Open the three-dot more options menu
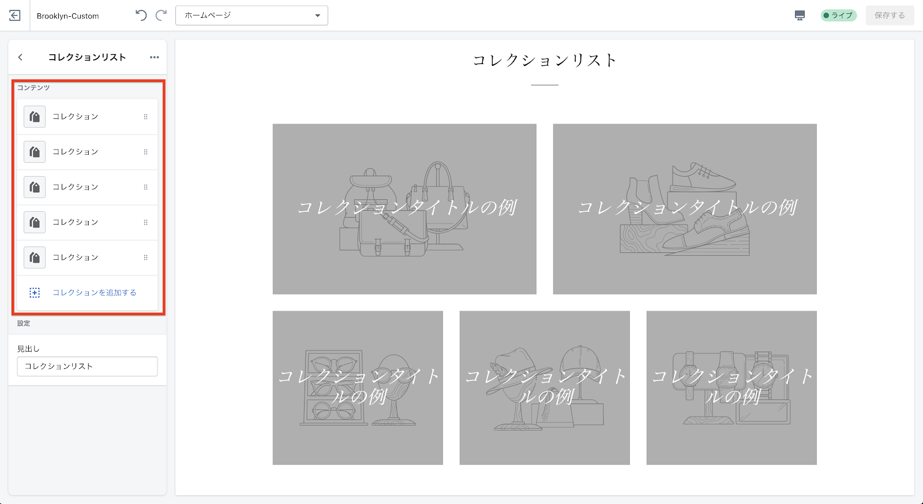Screen dimensions: 923x504 (154, 57)
